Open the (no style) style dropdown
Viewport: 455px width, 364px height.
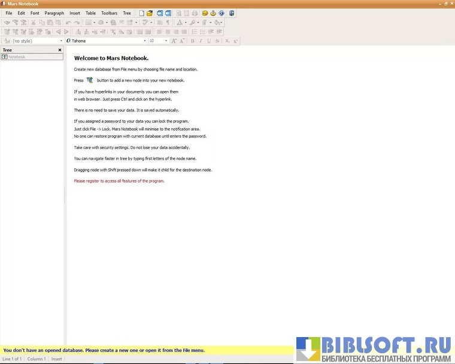coord(61,41)
